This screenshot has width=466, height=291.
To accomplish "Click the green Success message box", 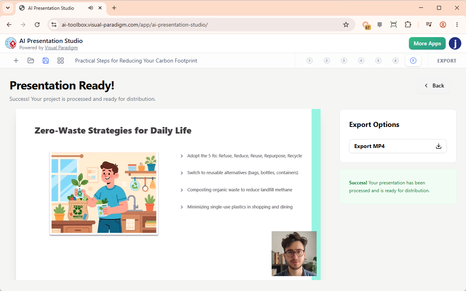I will [398, 186].
